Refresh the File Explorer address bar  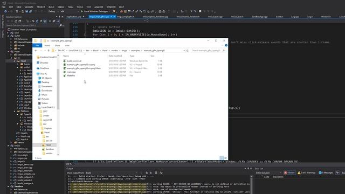pyautogui.click(x=188, y=51)
